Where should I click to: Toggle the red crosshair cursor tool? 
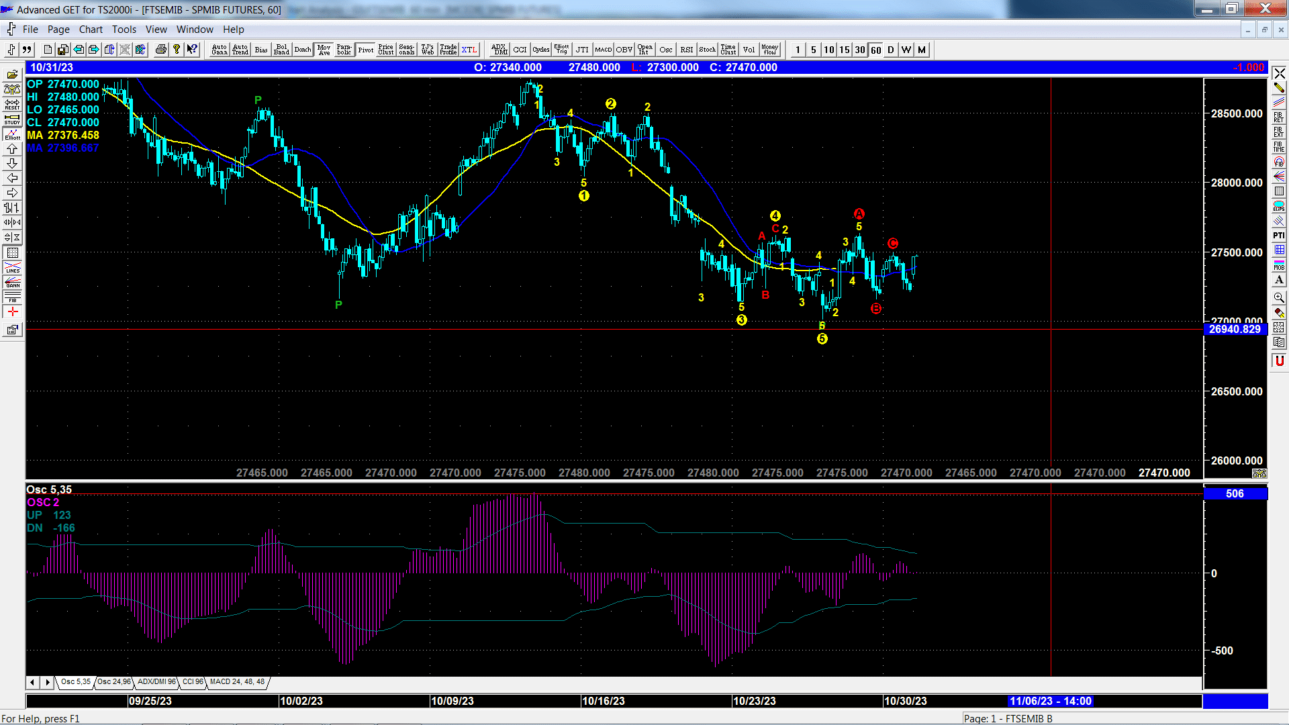(x=12, y=312)
